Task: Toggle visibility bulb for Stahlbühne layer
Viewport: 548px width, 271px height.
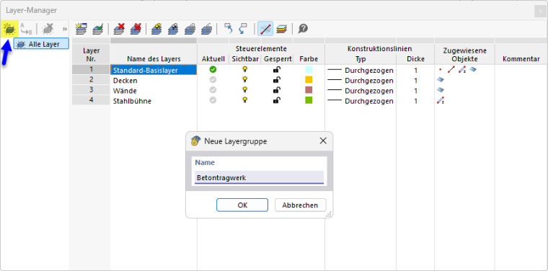Action: (245, 100)
